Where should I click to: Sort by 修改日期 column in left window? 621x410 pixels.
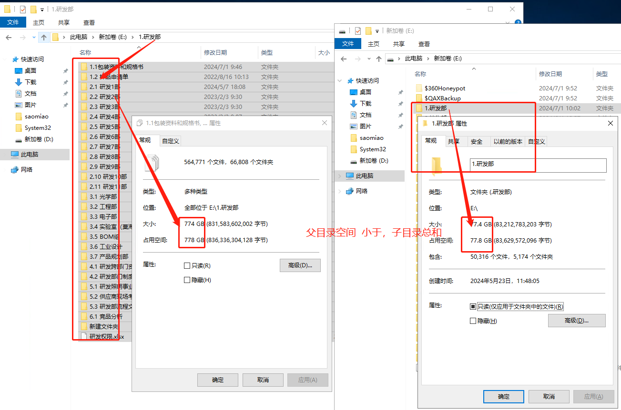[215, 53]
